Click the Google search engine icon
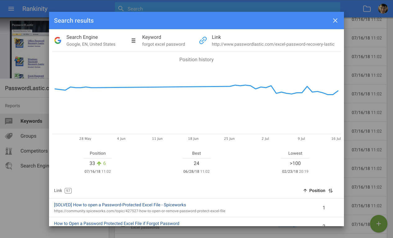This screenshot has height=238, width=393. click(x=58, y=40)
